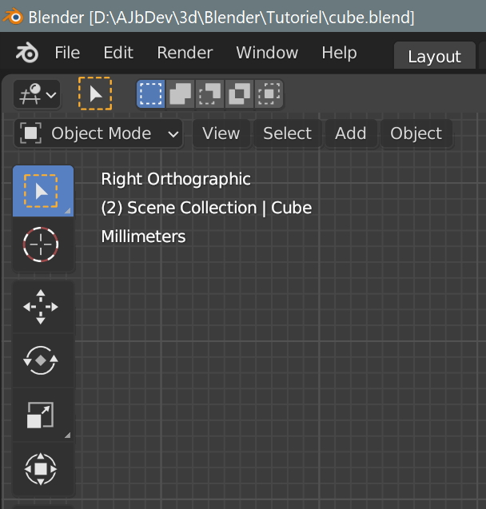Open the Object Mode dropdown

click(98, 133)
